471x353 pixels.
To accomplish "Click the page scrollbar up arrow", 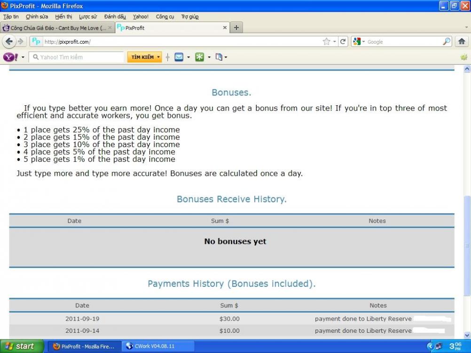I will (x=467, y=69).
